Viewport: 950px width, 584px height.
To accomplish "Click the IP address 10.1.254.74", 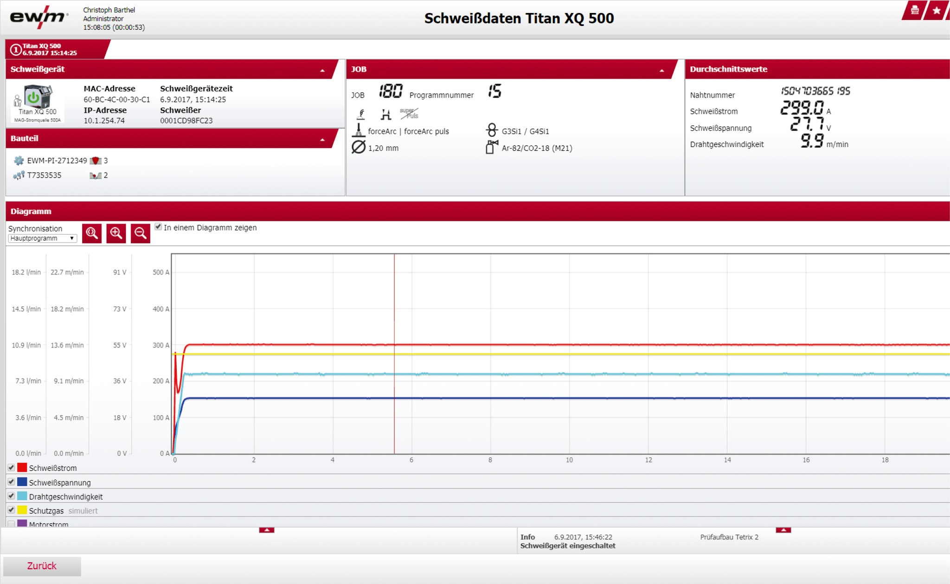I will 104,121.
